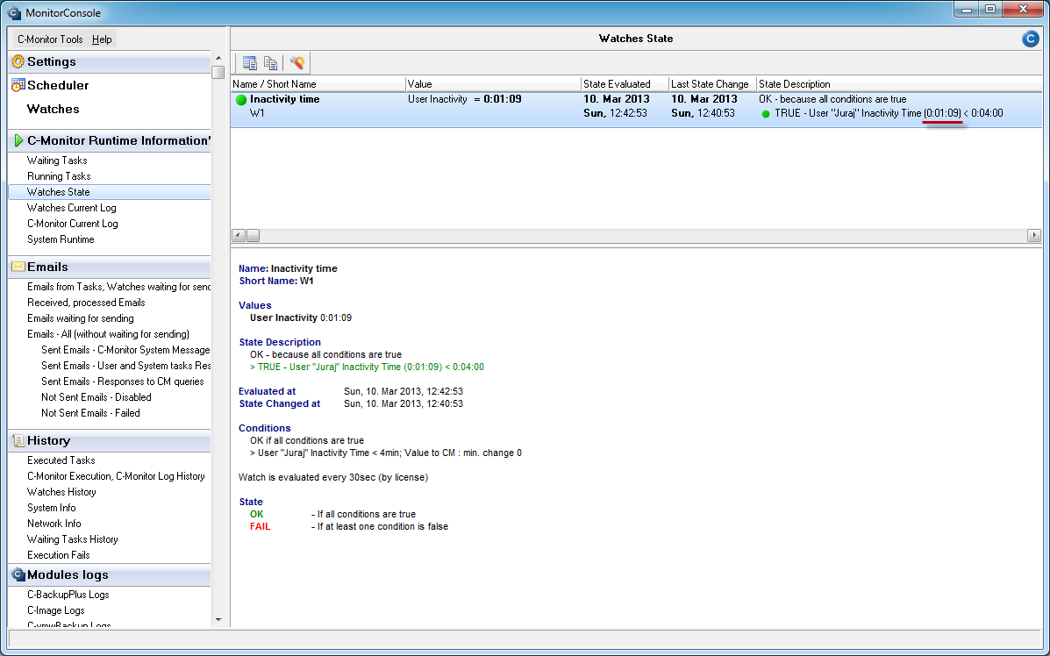Screen dimensions: 1050x656
Task: Click the green status dot beside Inactivity time
Action: [x=241, y=100]
